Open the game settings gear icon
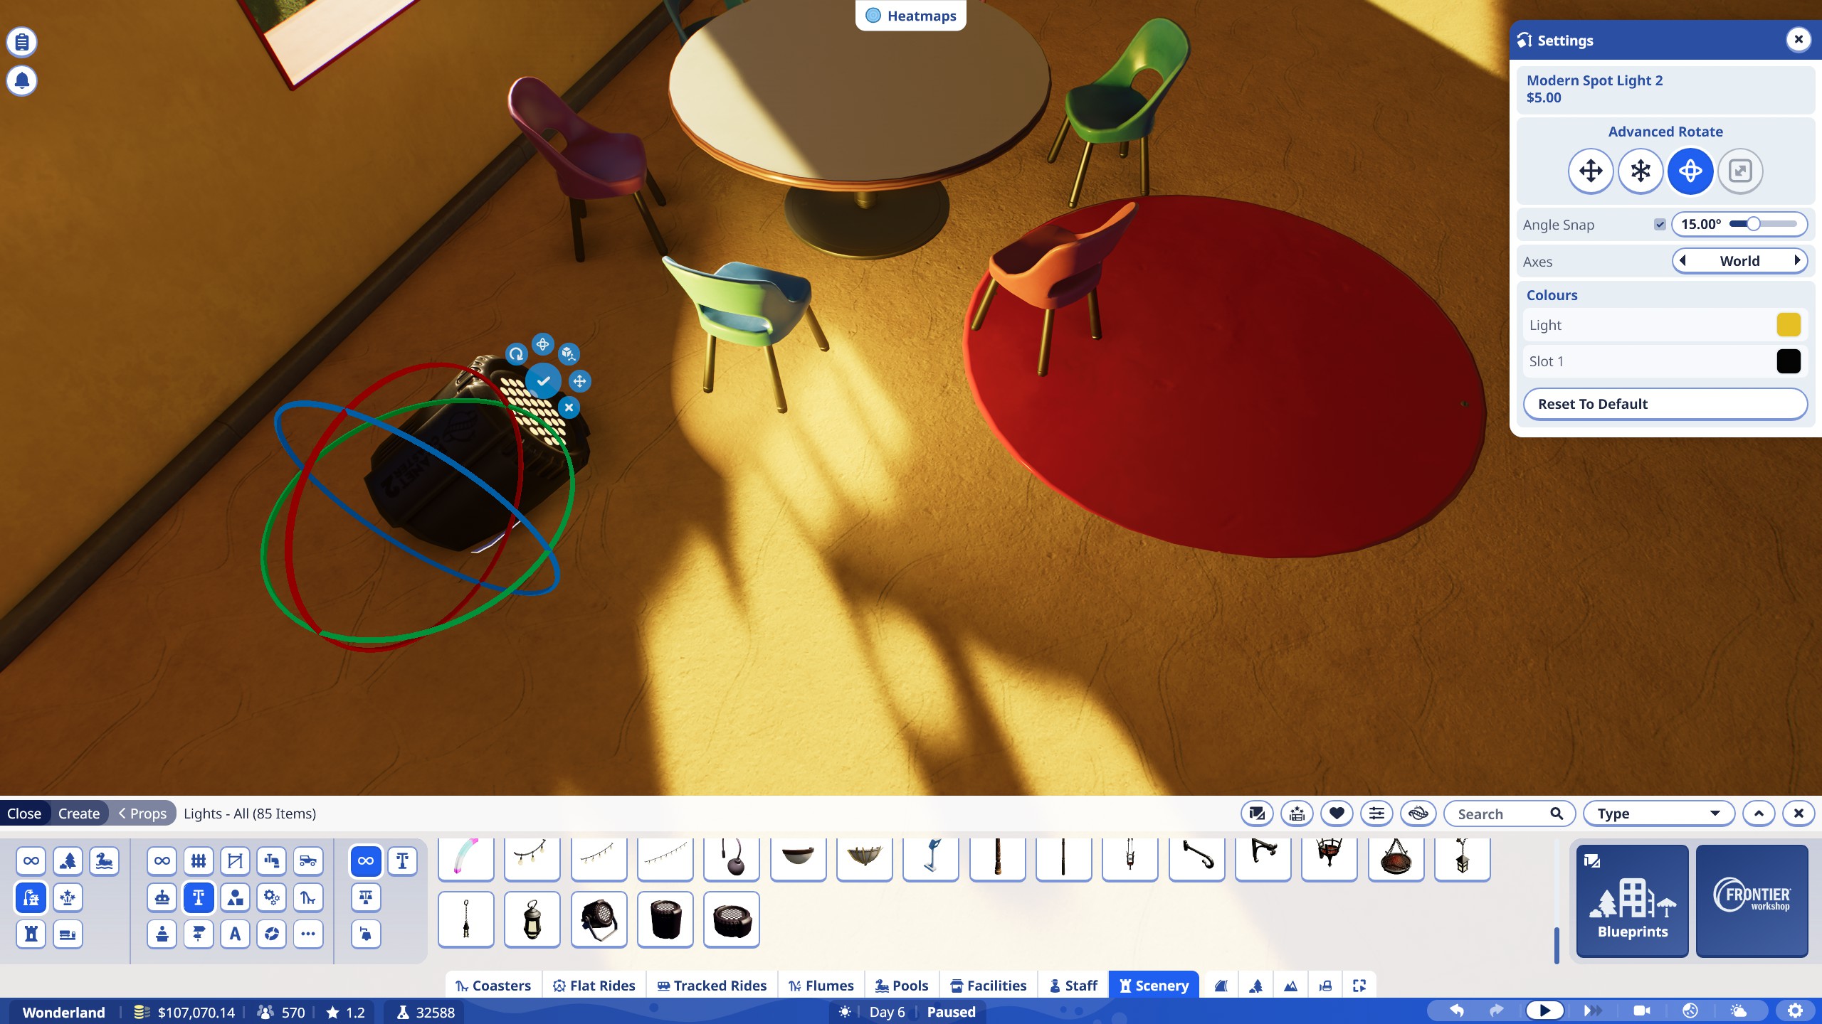Image resolution: width=1822 pixels, height=1024 pixels. [x=1796, y=1011]
